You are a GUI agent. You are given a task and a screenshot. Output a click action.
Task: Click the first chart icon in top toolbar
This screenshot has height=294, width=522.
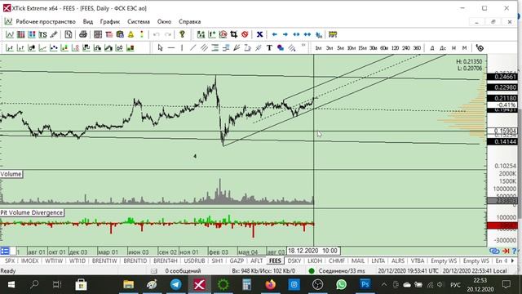[10, 34]
